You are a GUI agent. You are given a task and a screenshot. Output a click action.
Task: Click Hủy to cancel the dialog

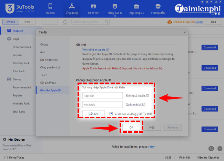click(x=152, y=127)
